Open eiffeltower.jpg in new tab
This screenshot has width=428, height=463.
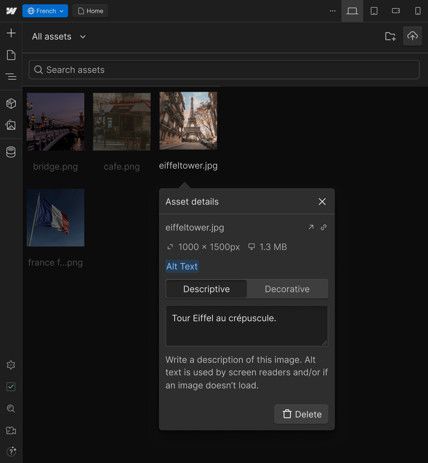pyautogui.click(x=311, y=227)
